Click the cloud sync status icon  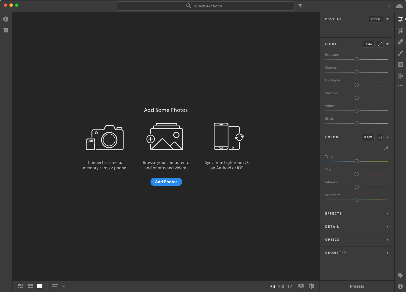[399, 6]
